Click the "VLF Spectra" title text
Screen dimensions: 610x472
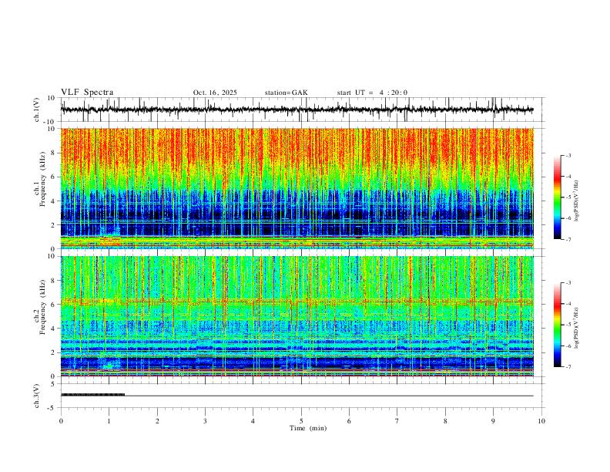click(x=87, y=93)
